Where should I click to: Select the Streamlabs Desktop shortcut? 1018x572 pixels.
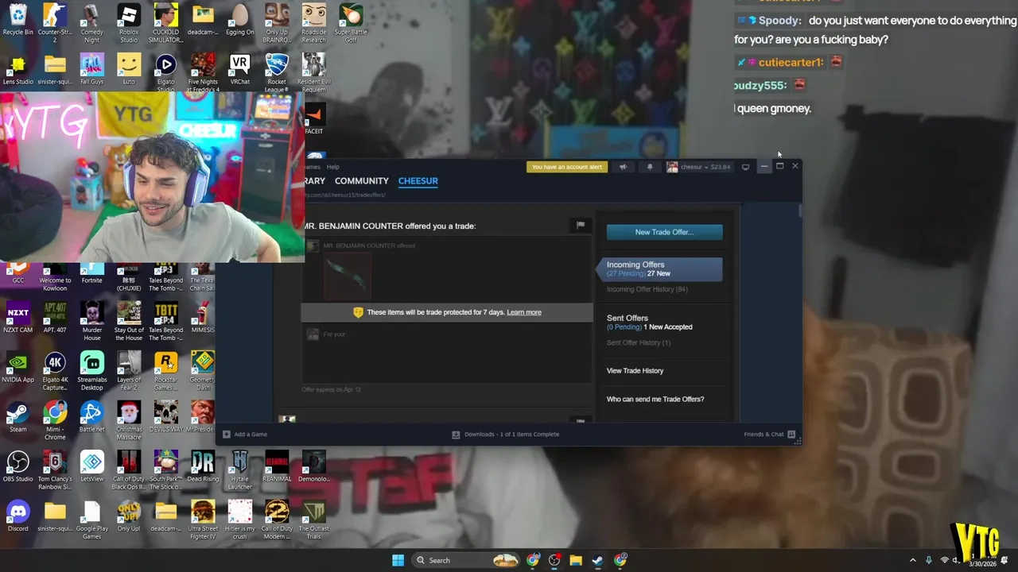pos(91,370)
